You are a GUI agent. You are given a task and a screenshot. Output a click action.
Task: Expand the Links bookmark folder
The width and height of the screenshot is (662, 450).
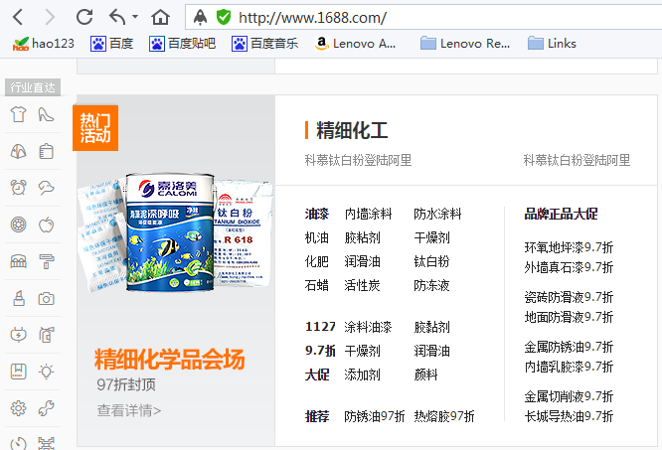click(x=552, y=44)
